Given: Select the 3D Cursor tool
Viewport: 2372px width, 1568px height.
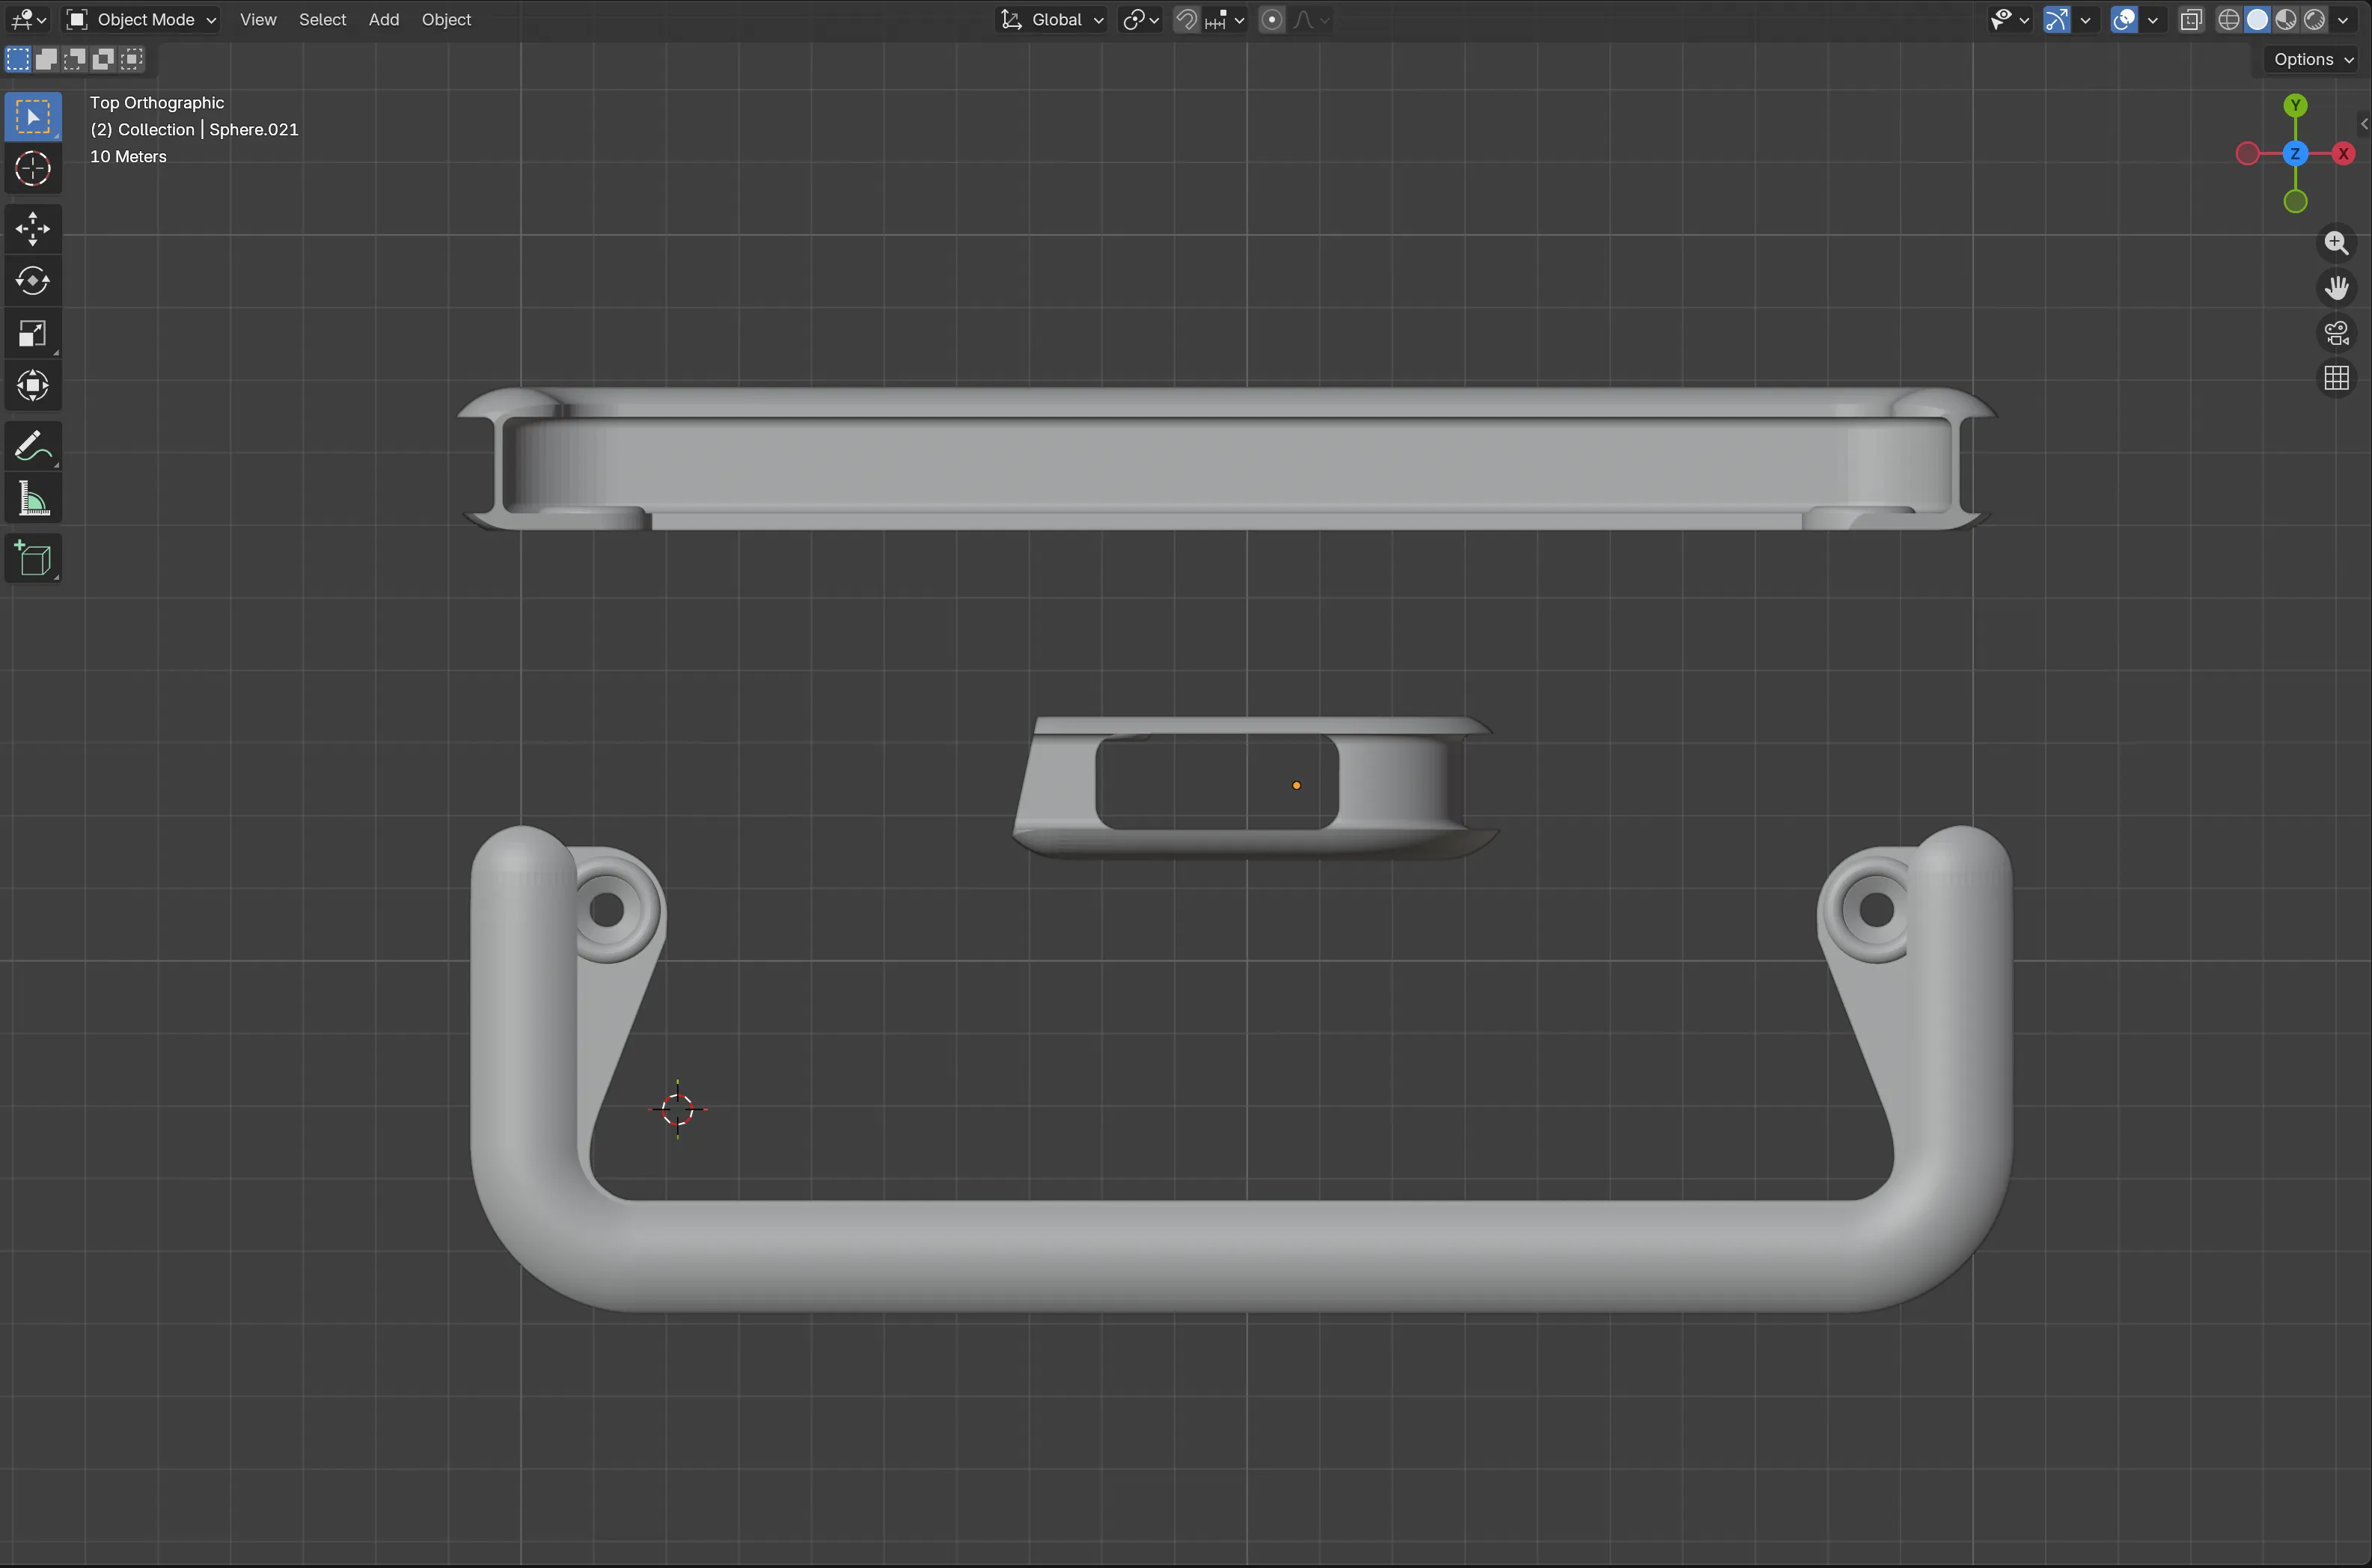Looking at the screenshot, I should (x=33, y=169).
